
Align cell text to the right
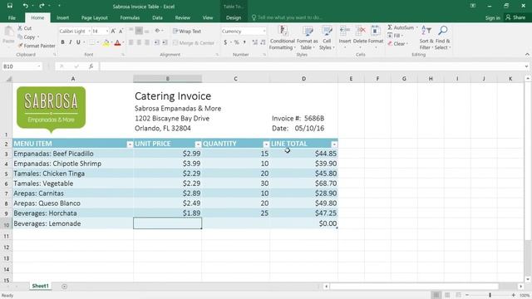point(146,42)
